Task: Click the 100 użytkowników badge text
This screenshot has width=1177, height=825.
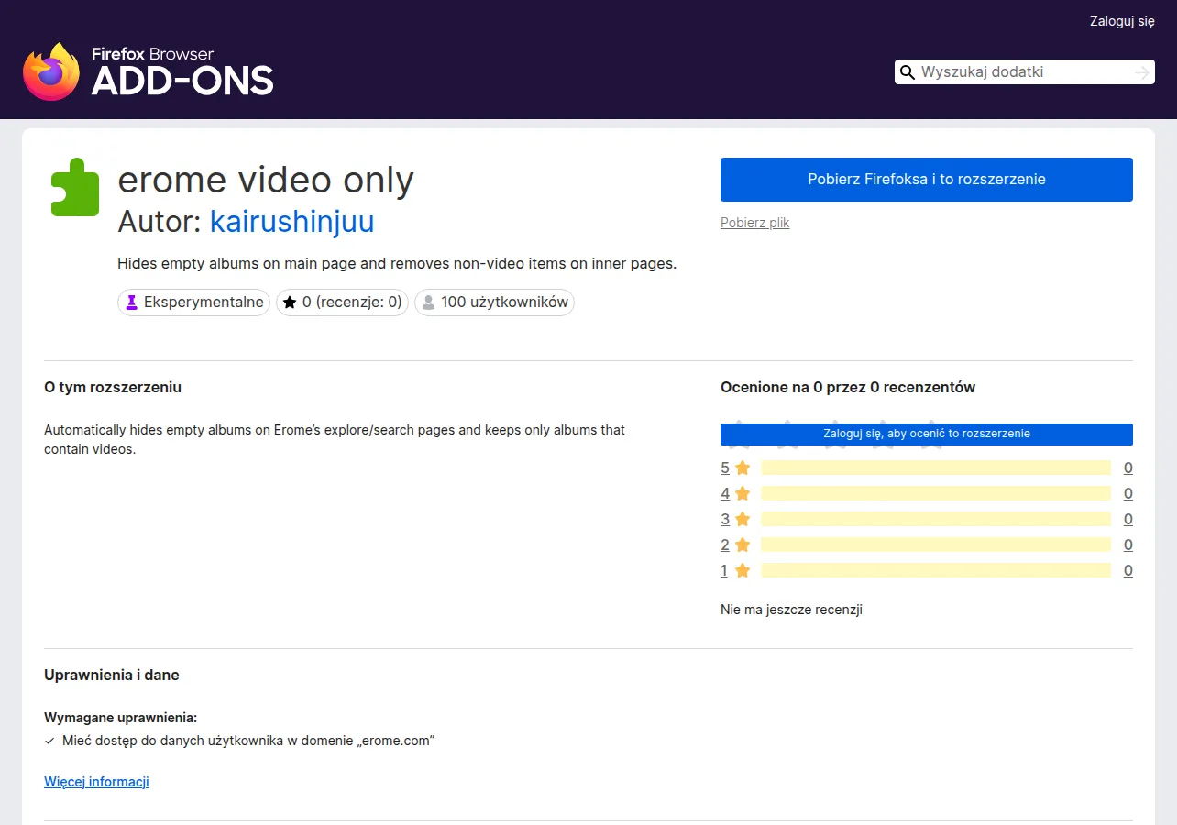Action: point(505,302)
